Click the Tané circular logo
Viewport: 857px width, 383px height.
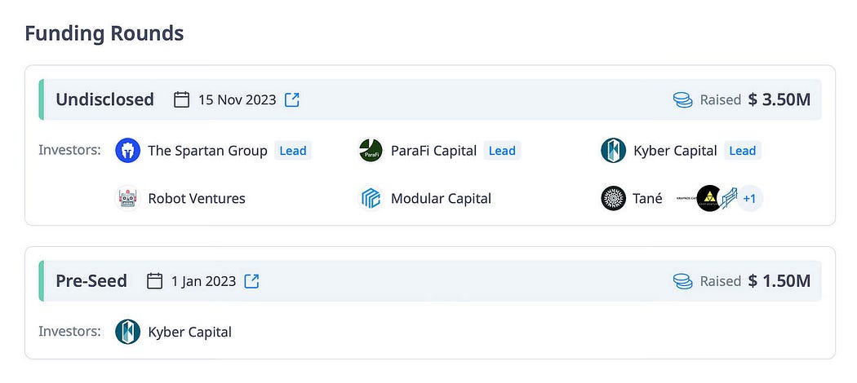[613, 198]
